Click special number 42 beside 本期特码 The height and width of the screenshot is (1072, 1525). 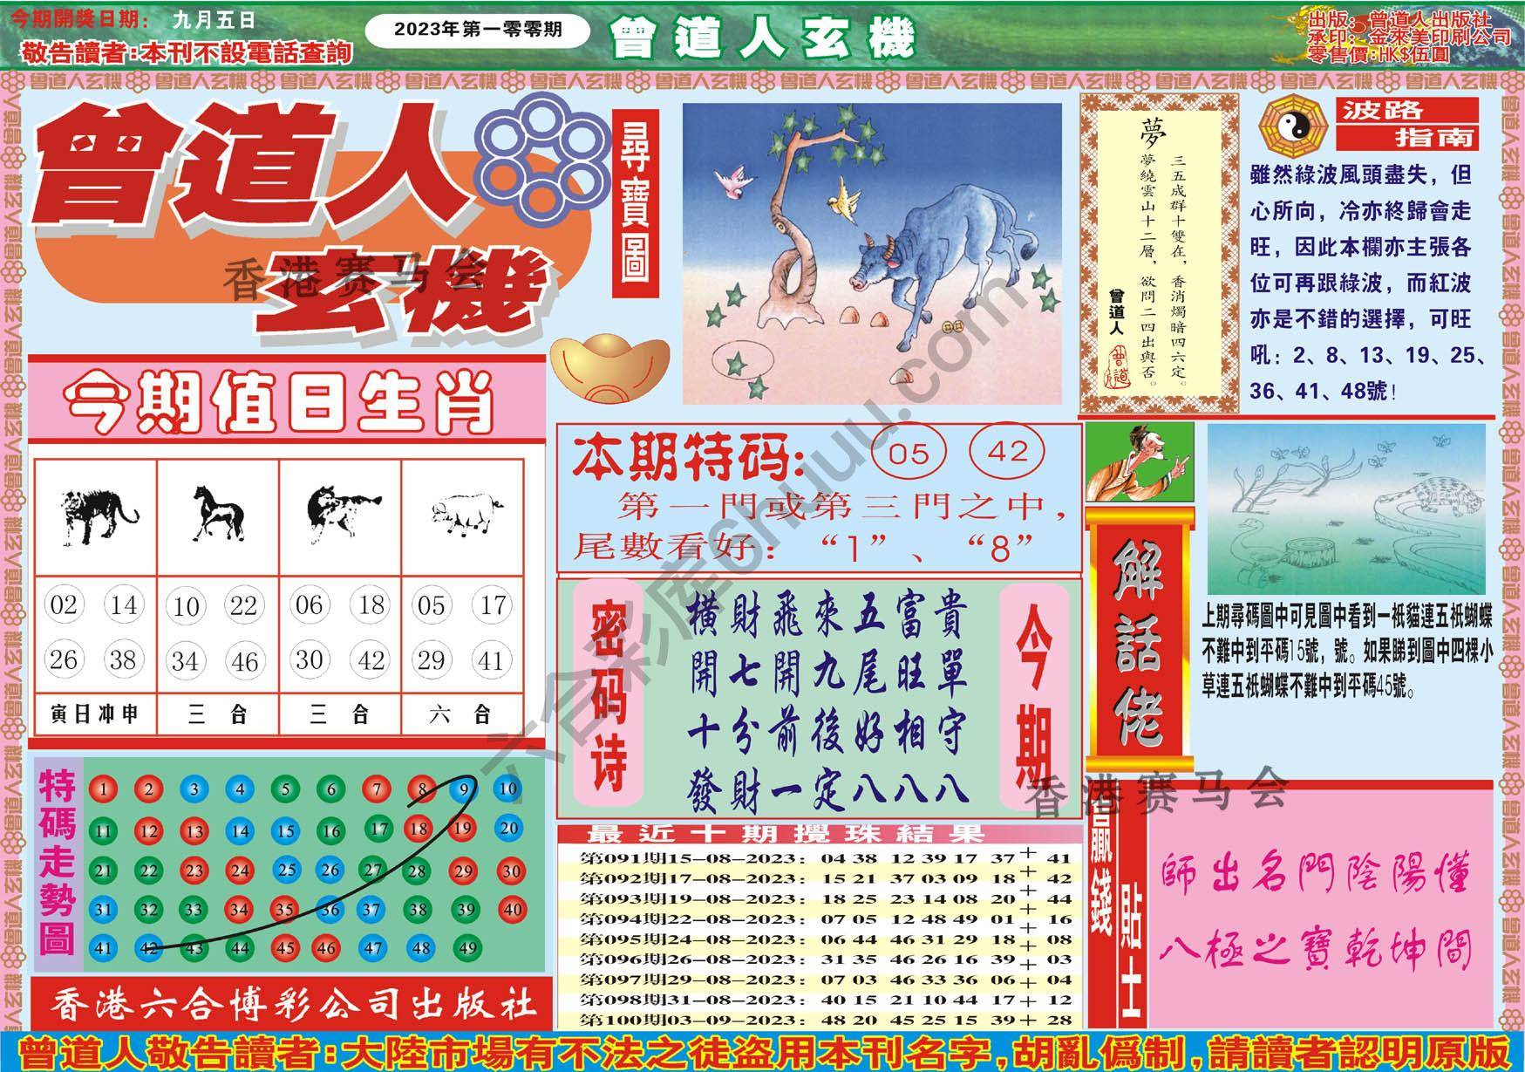coord(1009,453)
